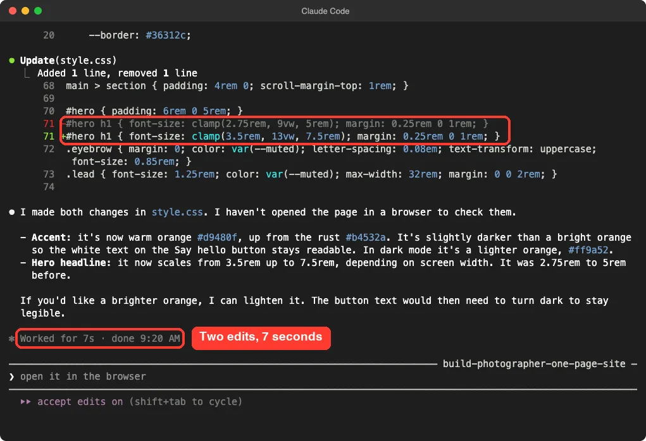Click the double-arrow icon before 'accept edits on'

(x=25, y=401)
